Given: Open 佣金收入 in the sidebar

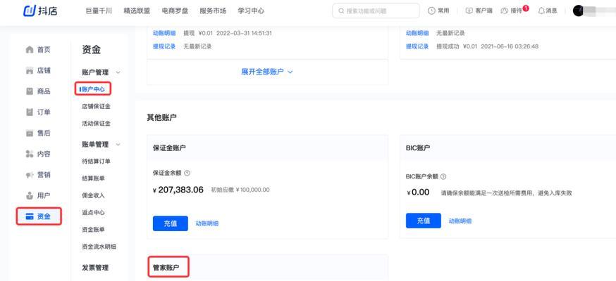Looking at the screenshot, I should point(94,195).
